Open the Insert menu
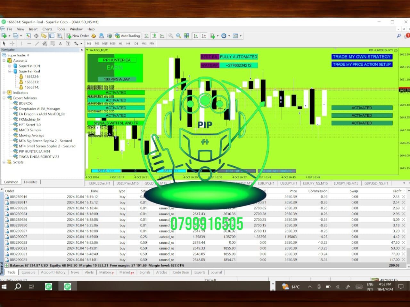The image size is (410, 307). click(x=33, y=29)
